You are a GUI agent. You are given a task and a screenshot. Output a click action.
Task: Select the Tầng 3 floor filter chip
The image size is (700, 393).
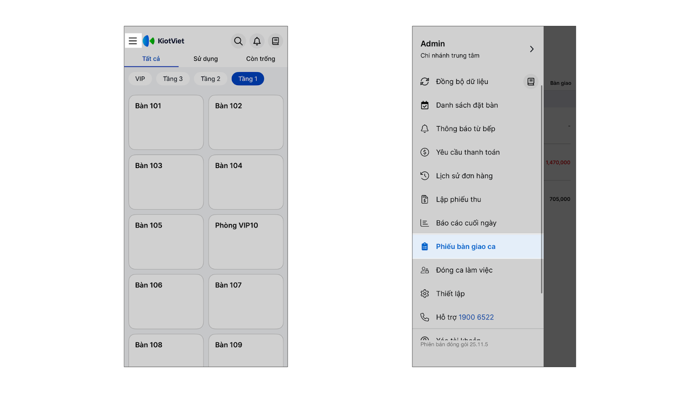173,79
